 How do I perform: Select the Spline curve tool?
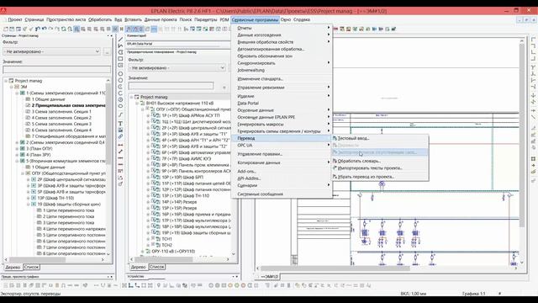point(120,114)
